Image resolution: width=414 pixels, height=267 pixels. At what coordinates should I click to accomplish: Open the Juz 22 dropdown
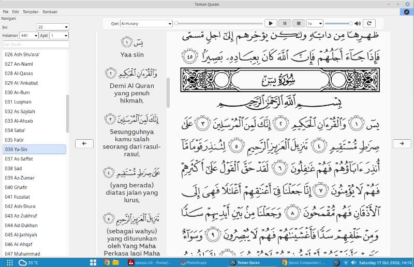click(x=53, y=27)
